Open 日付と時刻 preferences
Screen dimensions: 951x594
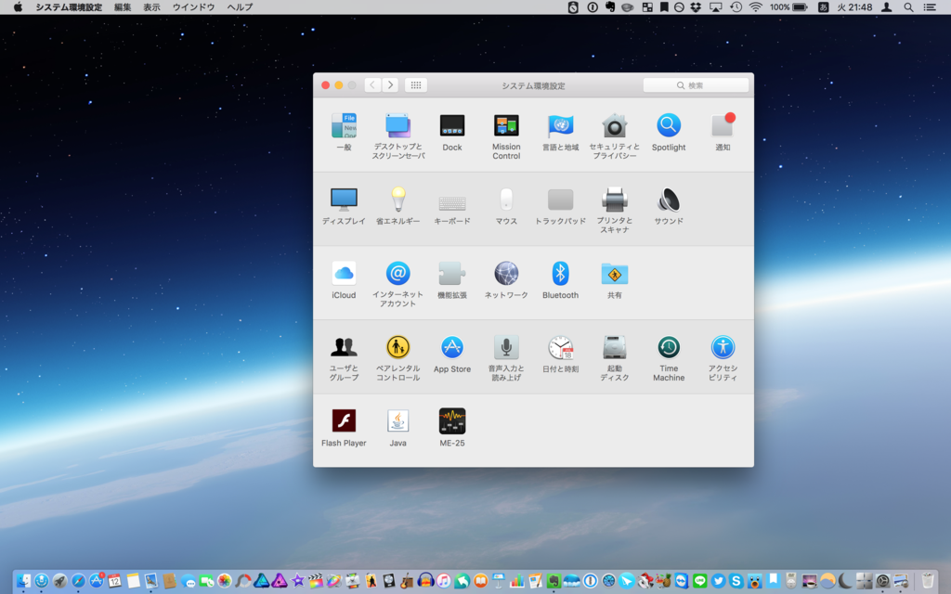coord(560,354)
